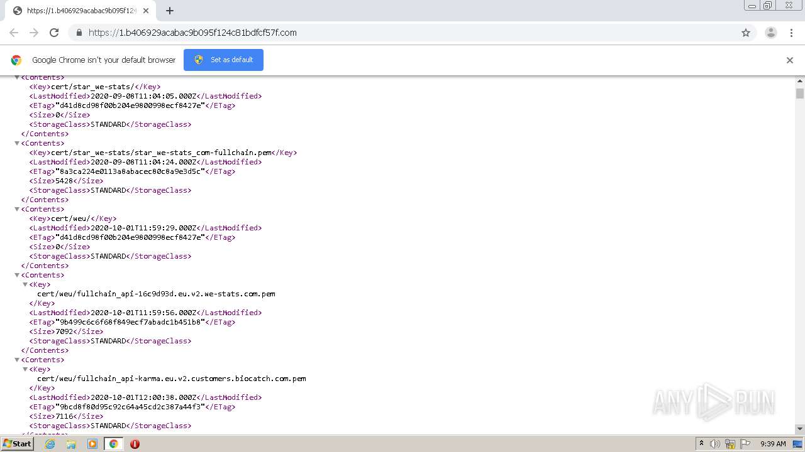Select the cert/weu/ key text
The image size is (805, 452).
[71, 218]
